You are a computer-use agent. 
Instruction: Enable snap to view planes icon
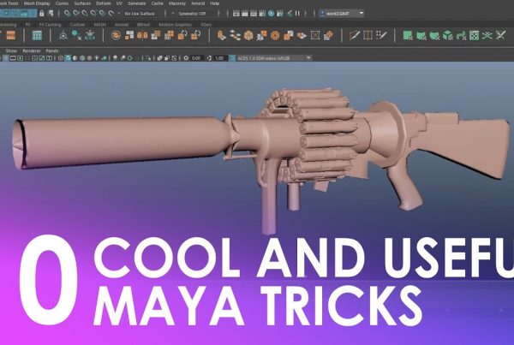click(102, 14)
